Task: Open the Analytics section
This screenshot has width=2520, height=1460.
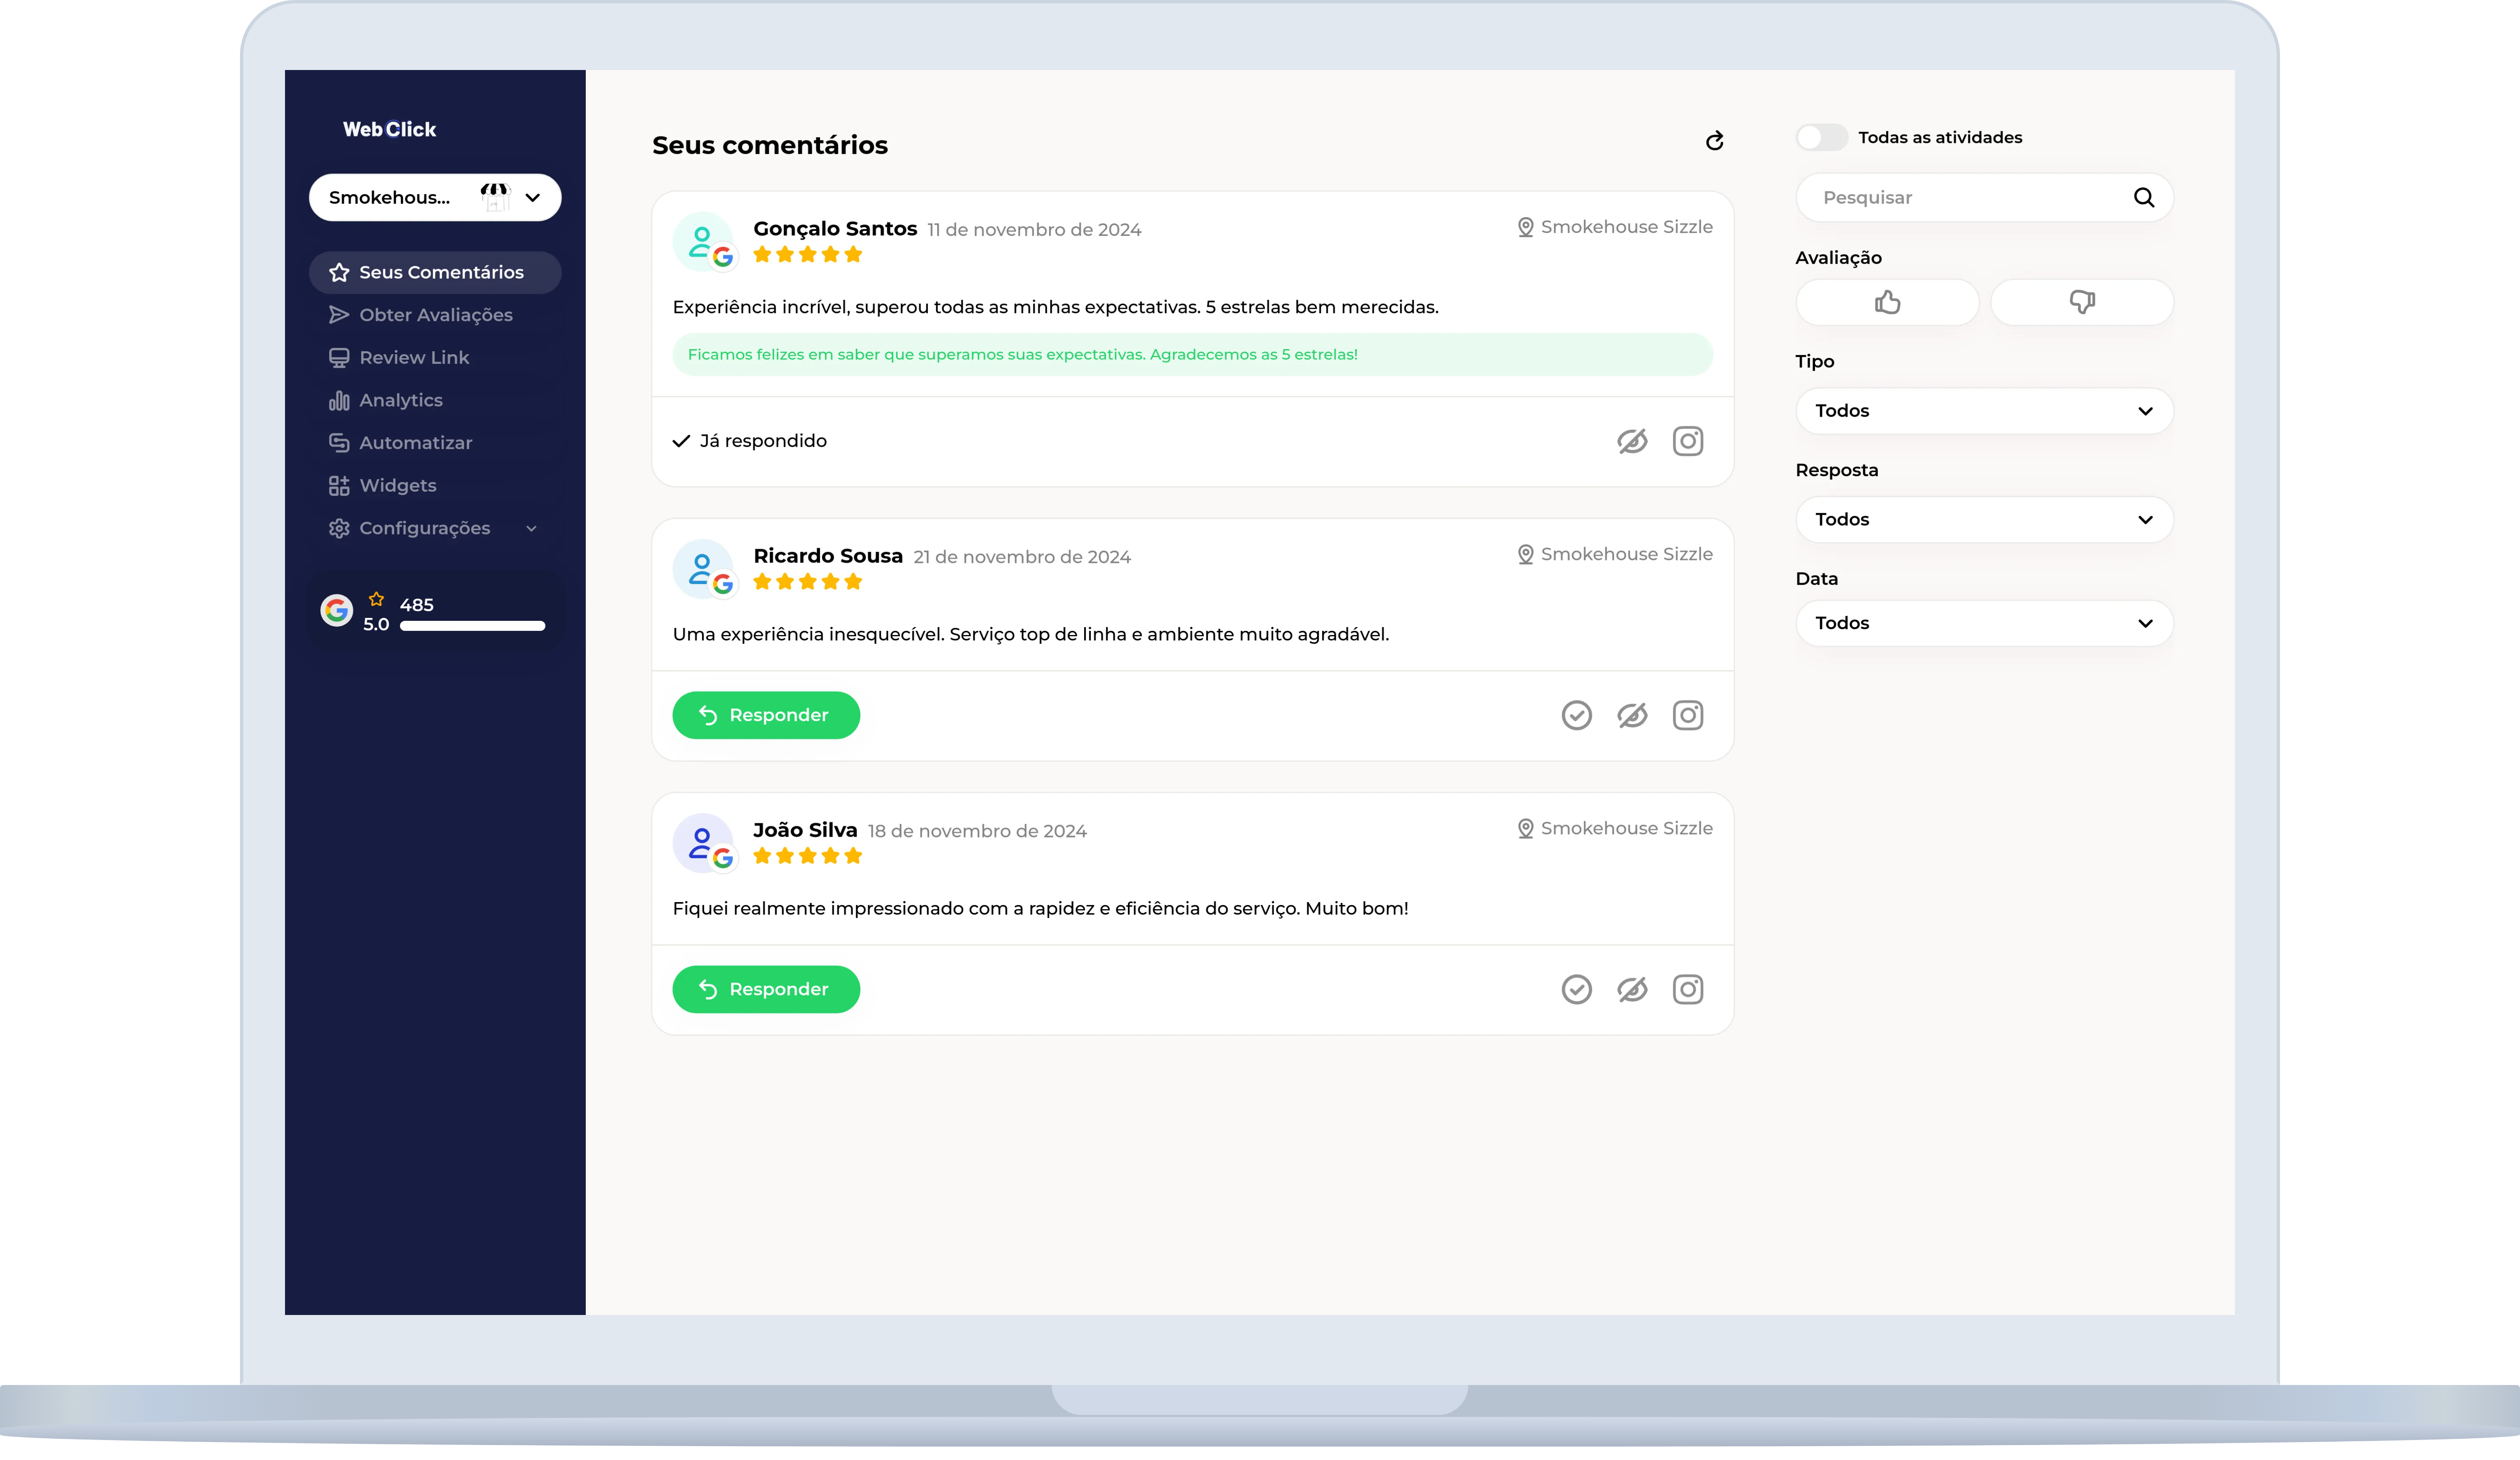Action: click(400, 399)
